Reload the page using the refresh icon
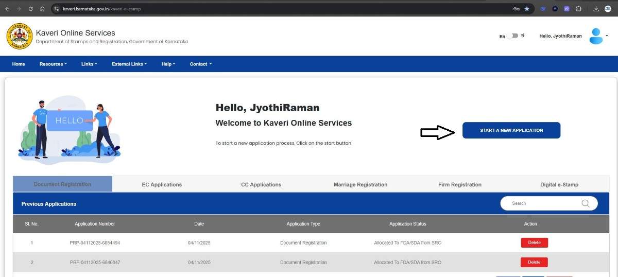618x277 pixels. 31,9
